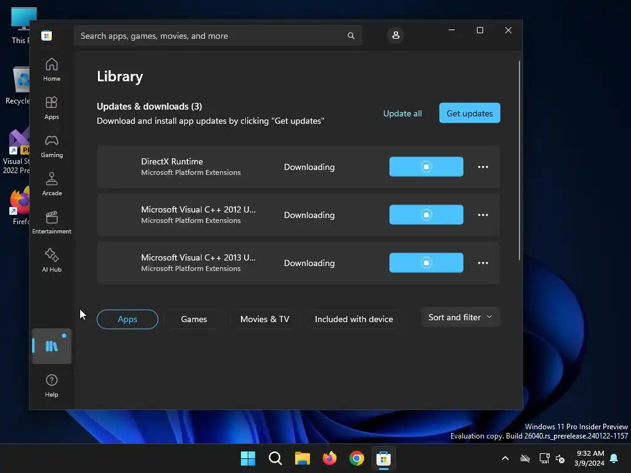631x473 pixels.
Task: Open more options for Visual C++ 2013
Action: [x=483, y=263]
